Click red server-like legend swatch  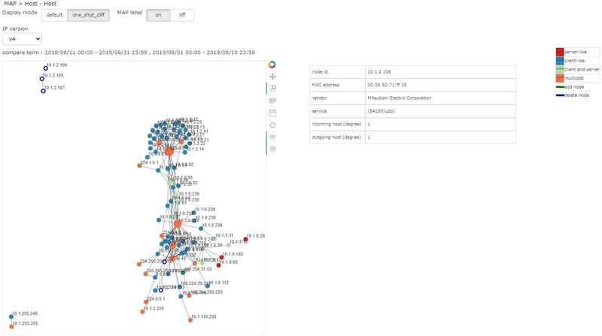tap(560, 52)
